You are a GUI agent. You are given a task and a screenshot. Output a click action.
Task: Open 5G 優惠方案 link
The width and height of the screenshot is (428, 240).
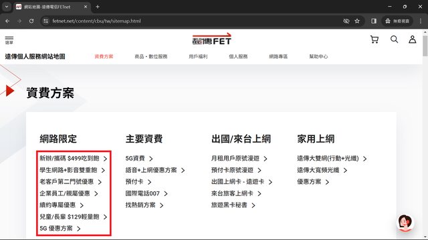click(x=60, y=229)
